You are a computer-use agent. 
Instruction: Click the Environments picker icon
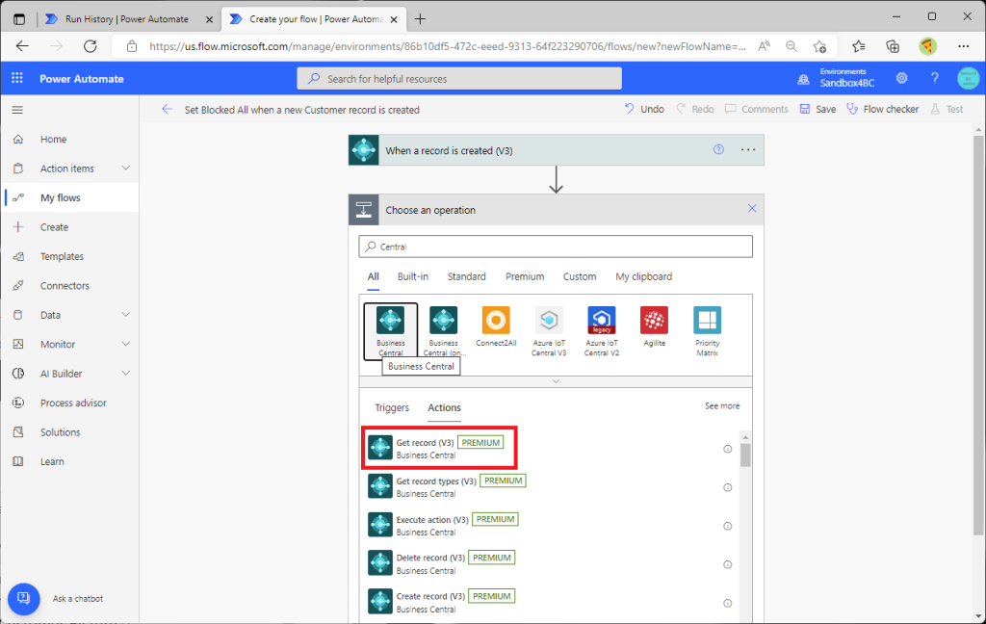coord(804,79)
